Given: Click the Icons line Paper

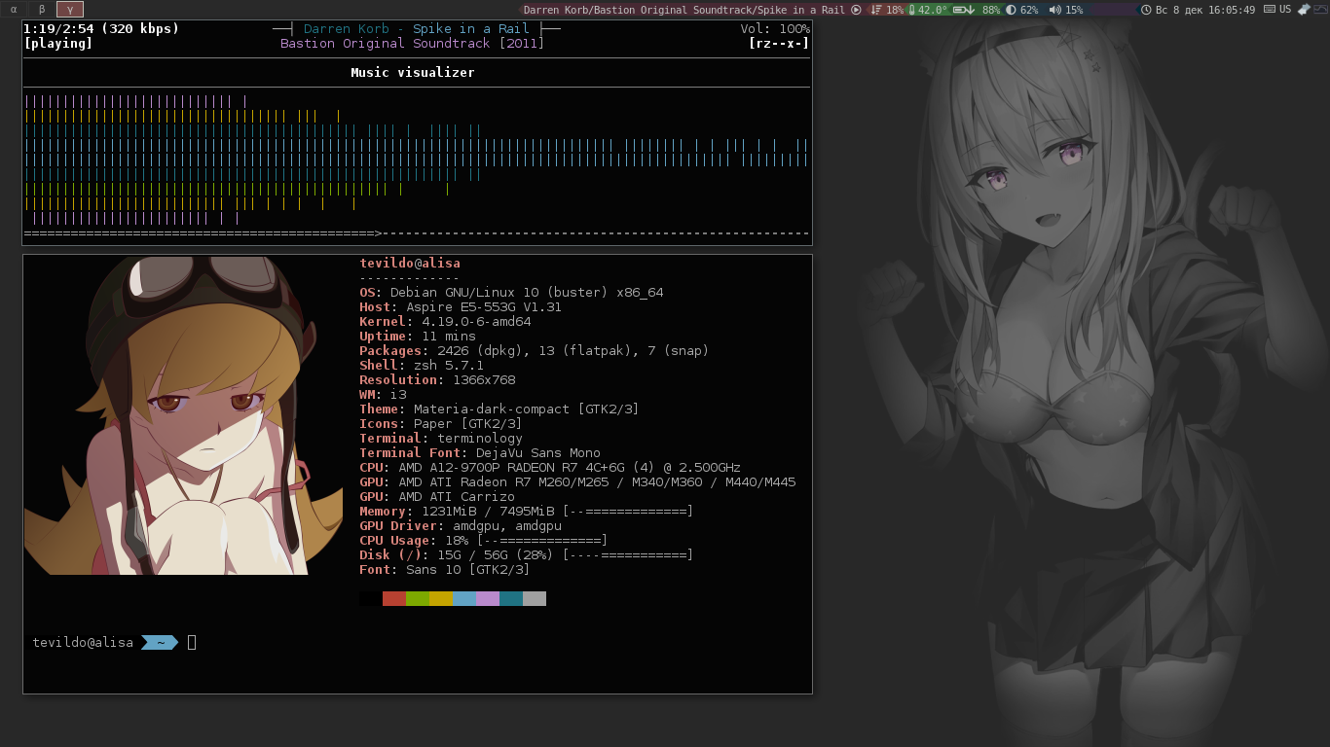Looking at the screenshot, I should (441, 424).
